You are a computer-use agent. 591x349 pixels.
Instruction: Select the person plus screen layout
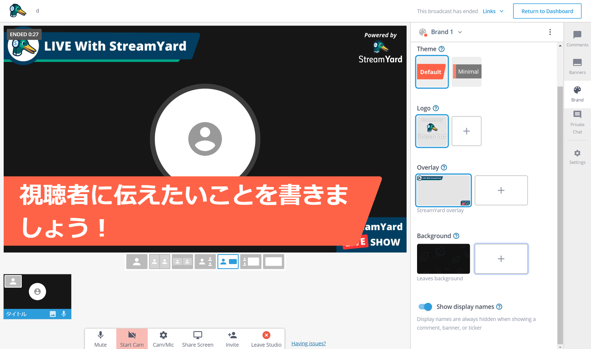228,262
